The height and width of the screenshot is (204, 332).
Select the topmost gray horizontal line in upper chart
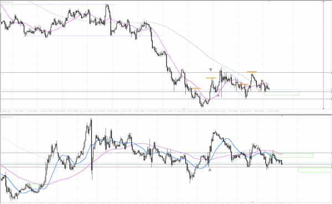(x=166, y=73)
